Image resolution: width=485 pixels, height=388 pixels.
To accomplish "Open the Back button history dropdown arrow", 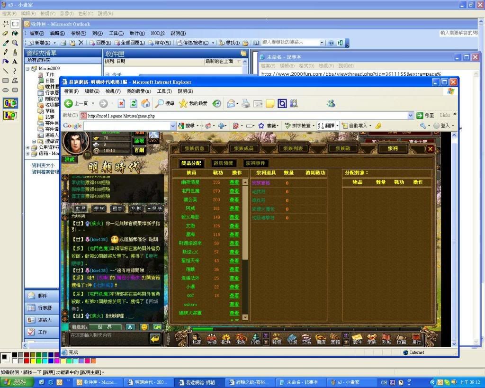I will point(93,103).
